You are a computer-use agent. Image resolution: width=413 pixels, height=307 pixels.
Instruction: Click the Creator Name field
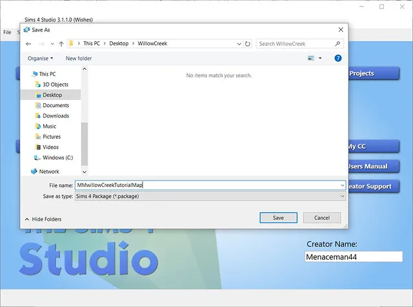click(x=354, y=257)
